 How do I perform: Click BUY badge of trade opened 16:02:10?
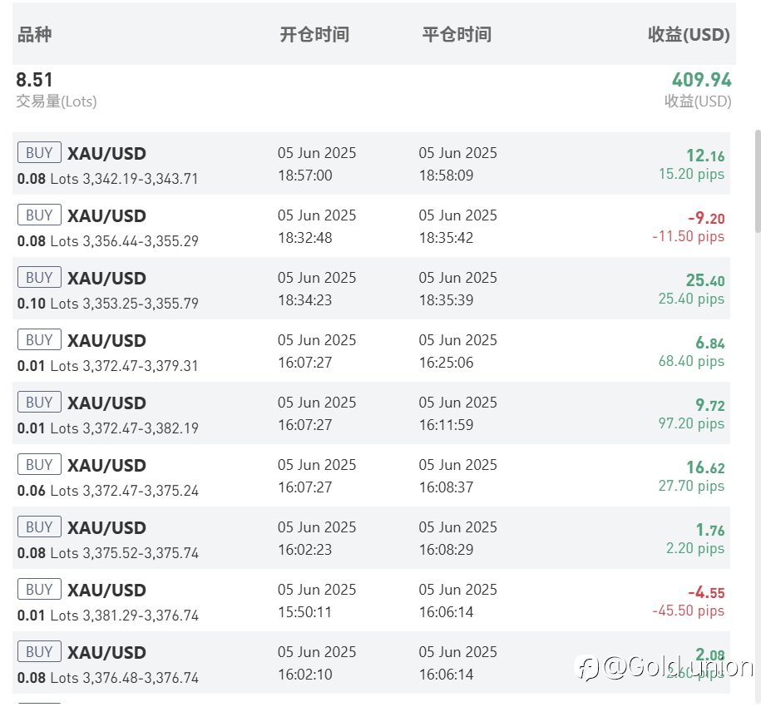(x=39, y=651)
